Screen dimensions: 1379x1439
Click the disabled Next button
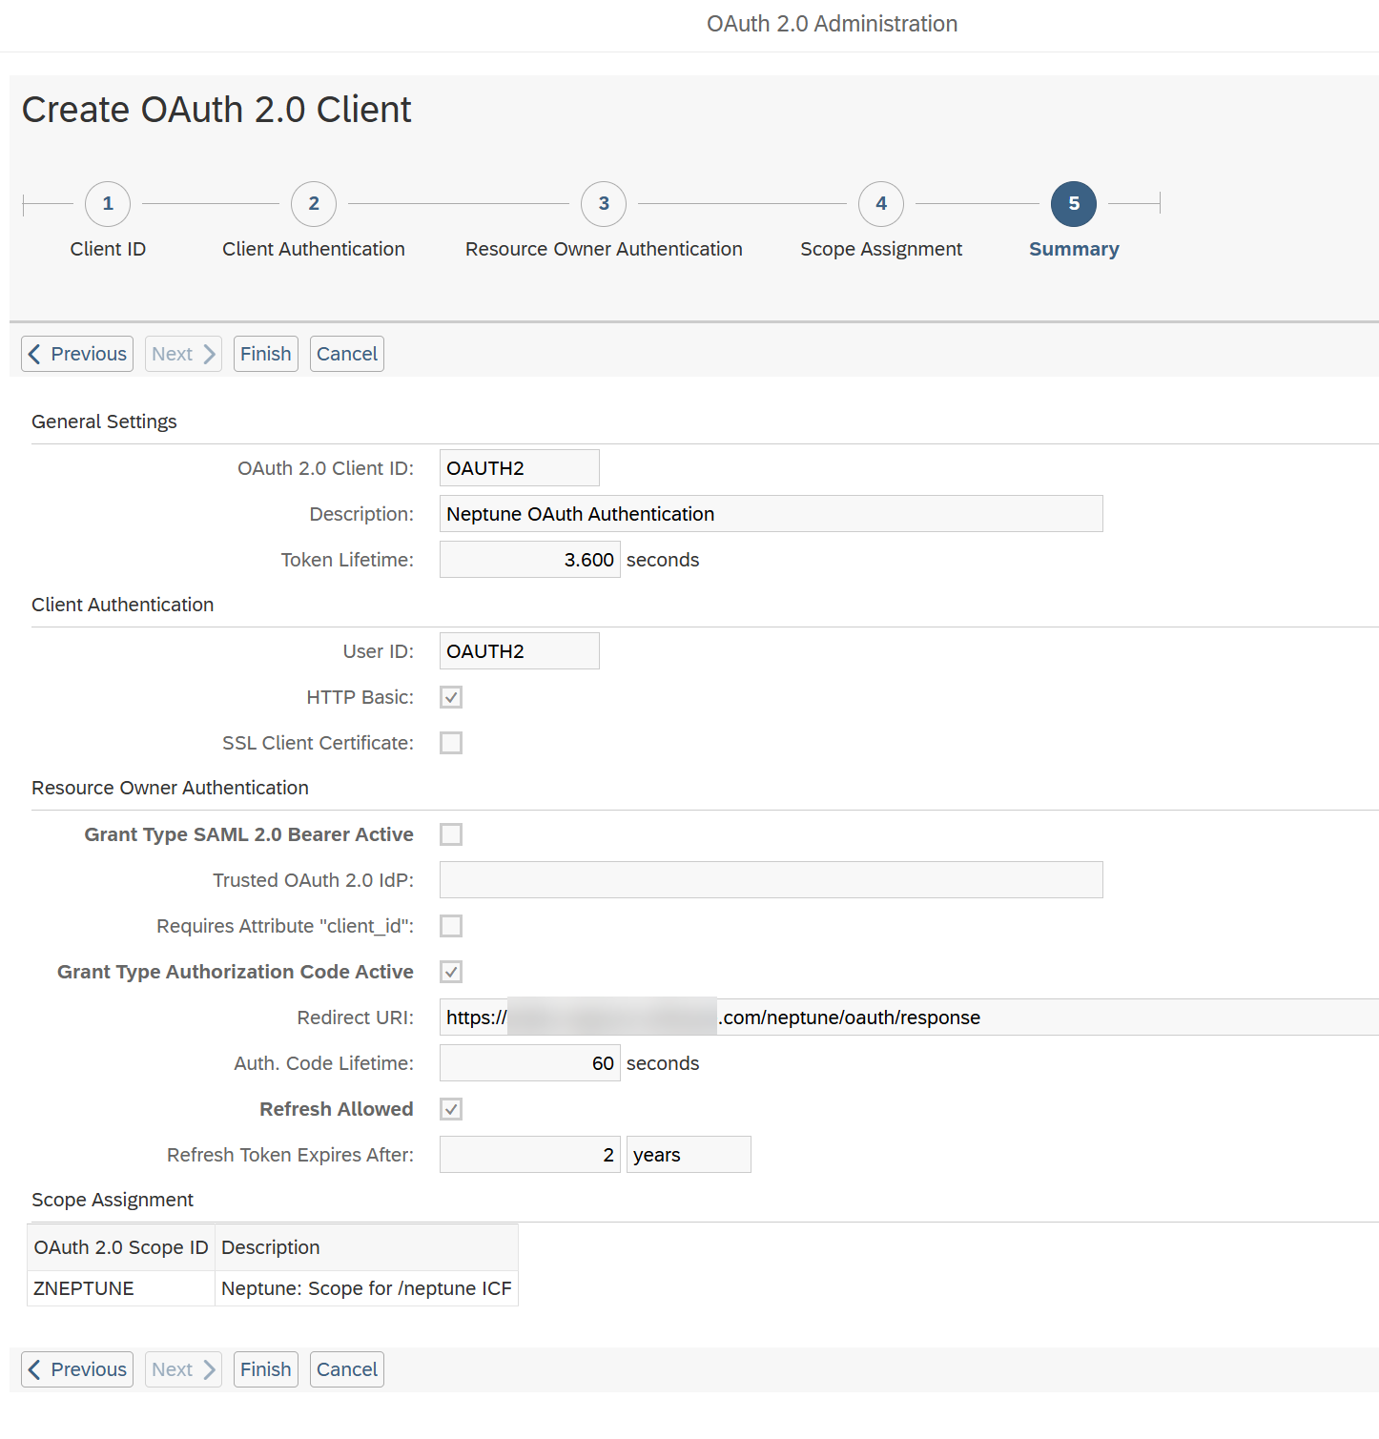pos(182,353)
